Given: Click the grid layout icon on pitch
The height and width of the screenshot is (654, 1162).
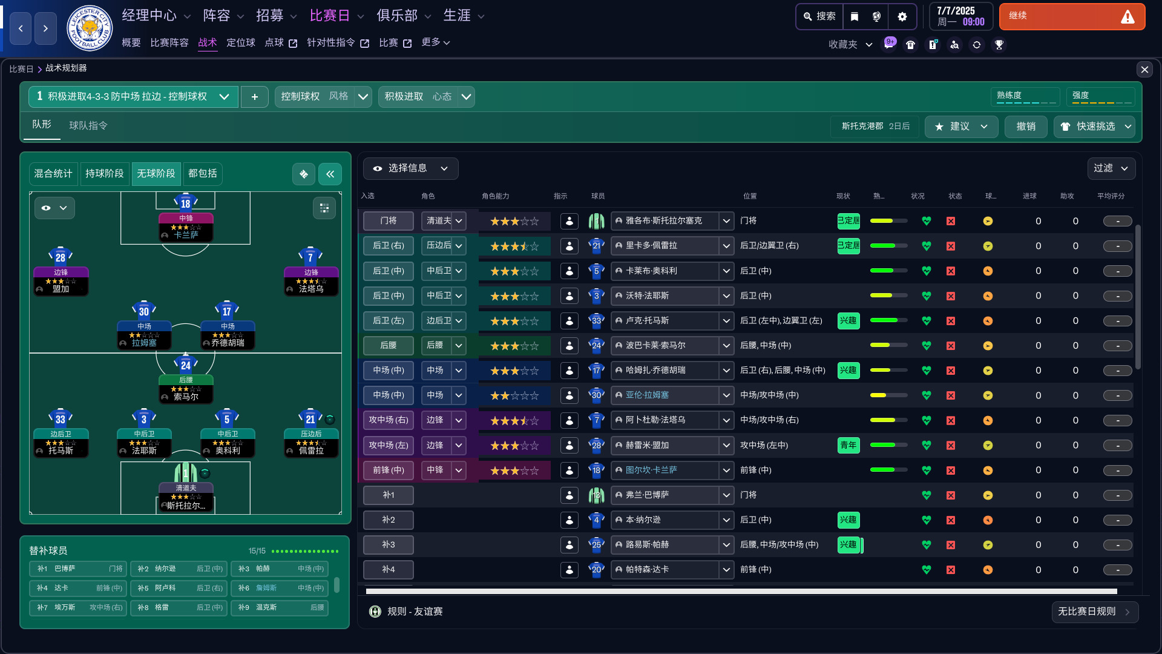Looking at the screenshot, I should tap(324, 208).
